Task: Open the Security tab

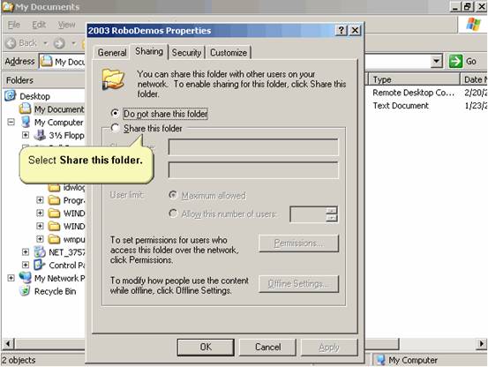Action: click(x=186, y=53)
